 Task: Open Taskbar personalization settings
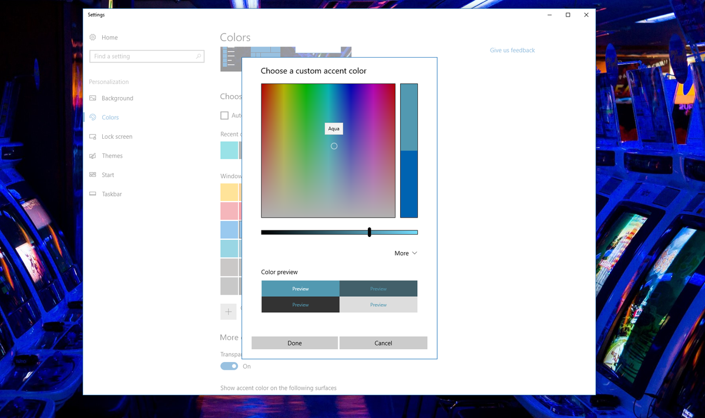point(112,193)
